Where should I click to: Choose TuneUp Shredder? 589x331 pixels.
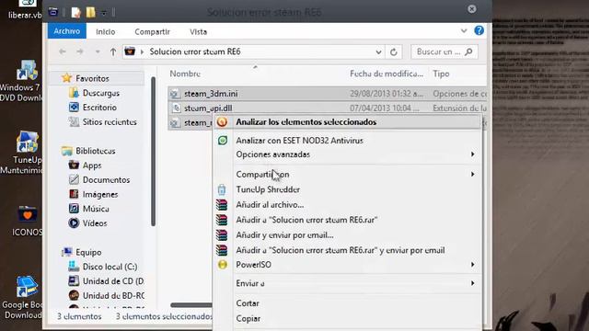(x=348, y=189)
